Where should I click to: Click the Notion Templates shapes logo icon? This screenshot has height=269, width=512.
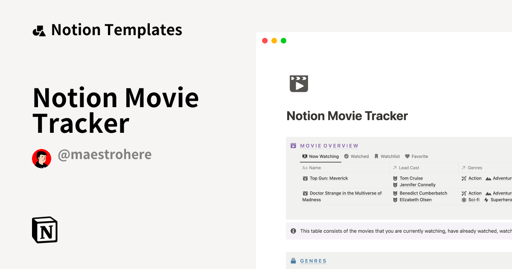[39, 31]
